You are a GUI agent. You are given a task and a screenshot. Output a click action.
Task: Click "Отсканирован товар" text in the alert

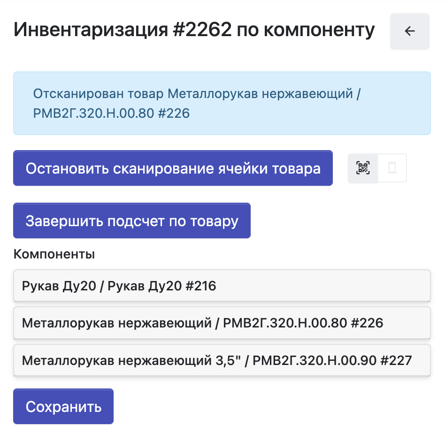point(99,94)
